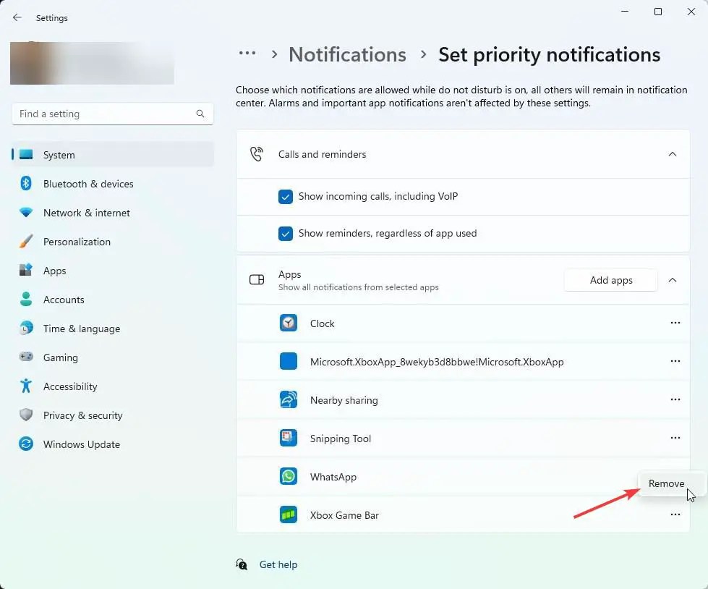
Task: Select the Windows Update icon in sidebar
Action: 25,444
